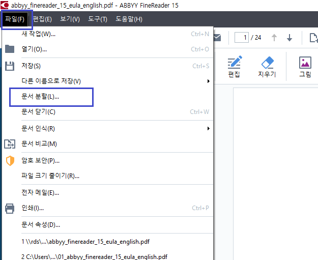This screenshot has height=260, width=318.
Task: Select the 그림 picture tool
Action: coord(305,66)
